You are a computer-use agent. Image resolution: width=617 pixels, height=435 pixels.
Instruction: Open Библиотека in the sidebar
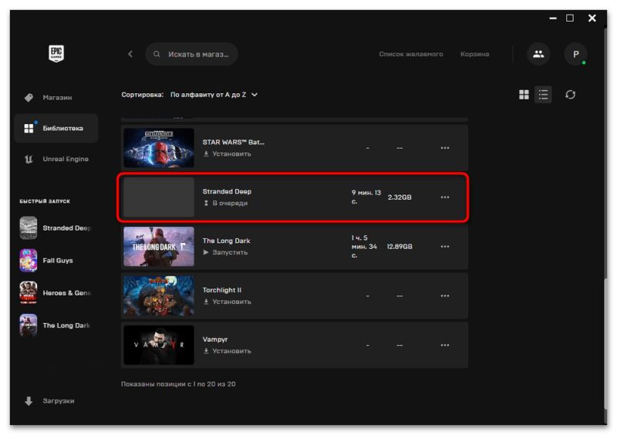point(56,128)
